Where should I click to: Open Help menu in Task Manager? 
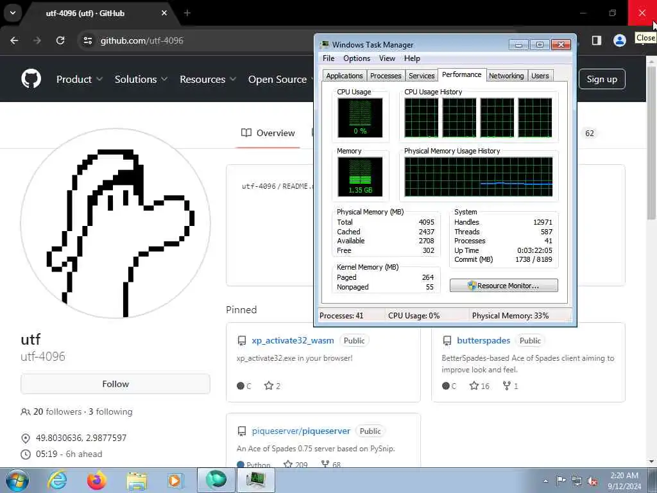(x=412, y=58)
